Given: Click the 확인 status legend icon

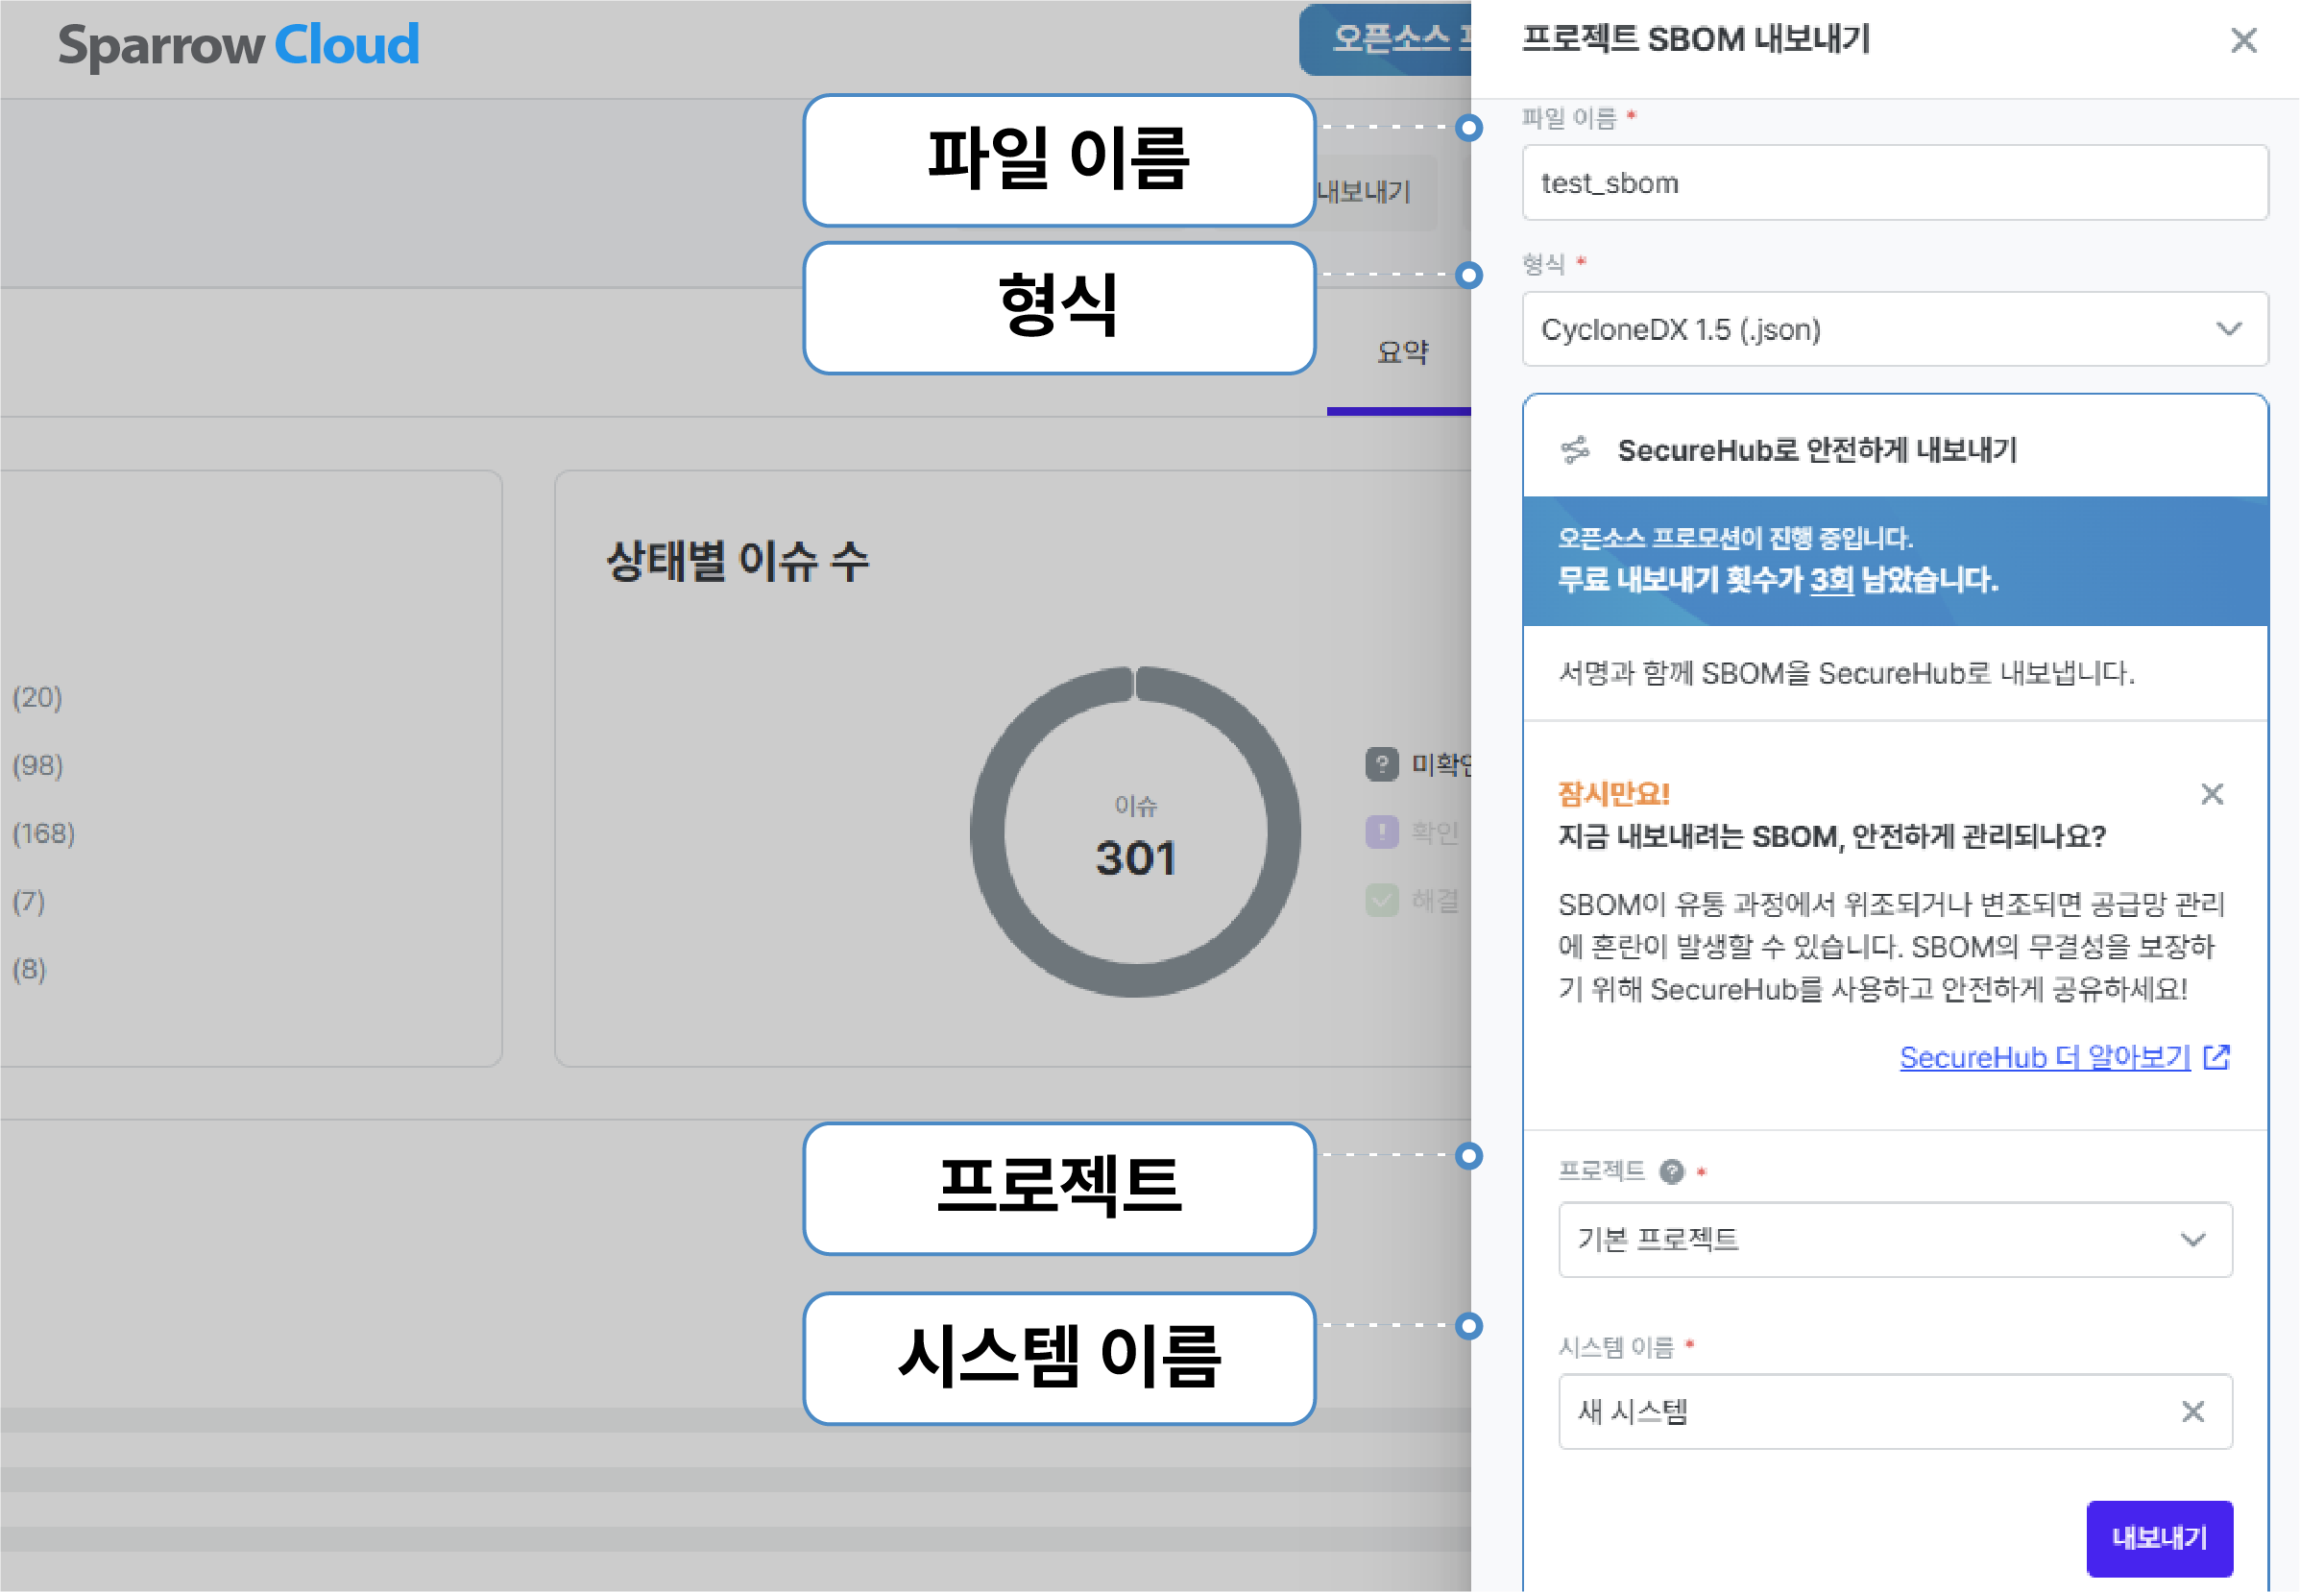Looking at the screenshot, I should pos(1381,832).
